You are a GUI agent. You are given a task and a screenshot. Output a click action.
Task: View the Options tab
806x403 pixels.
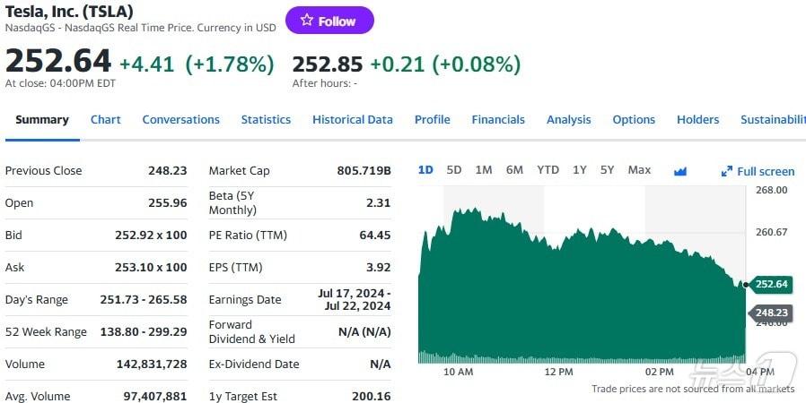[634, 120]
